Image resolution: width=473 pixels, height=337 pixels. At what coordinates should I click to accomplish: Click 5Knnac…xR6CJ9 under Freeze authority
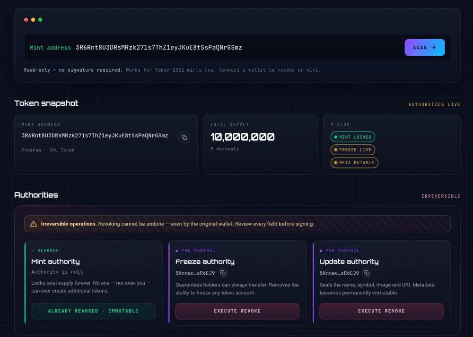pyautogui.click(x=195, y=273)
